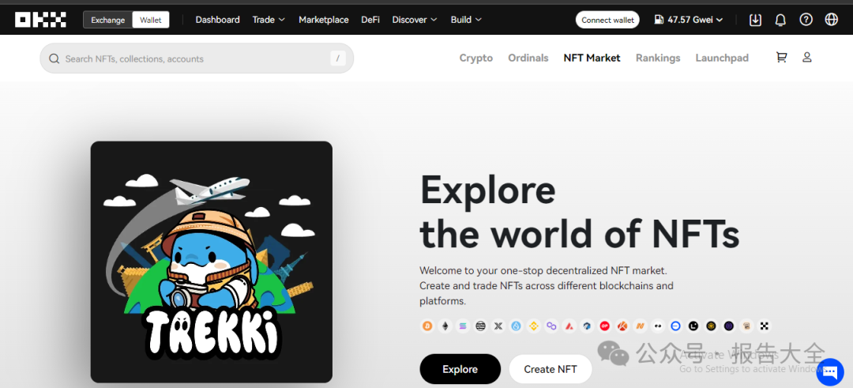The height and width of the screenshot is (388, 853).
Task: Select the red OP Optimism icon
Action: 605,326
